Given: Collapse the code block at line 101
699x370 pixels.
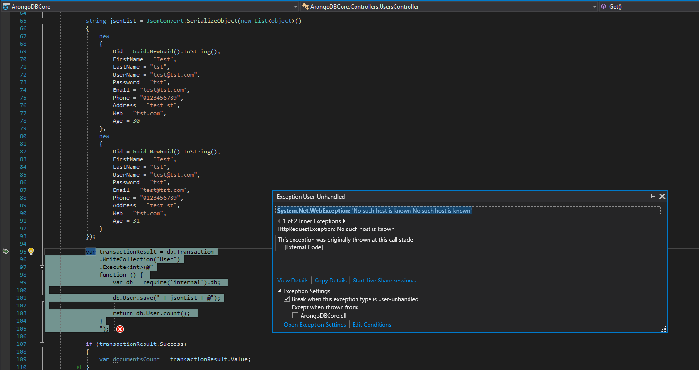Looking at the screenshot, I should 42,298.
